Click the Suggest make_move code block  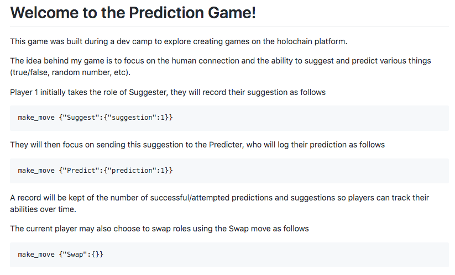[x=229, y=118]
